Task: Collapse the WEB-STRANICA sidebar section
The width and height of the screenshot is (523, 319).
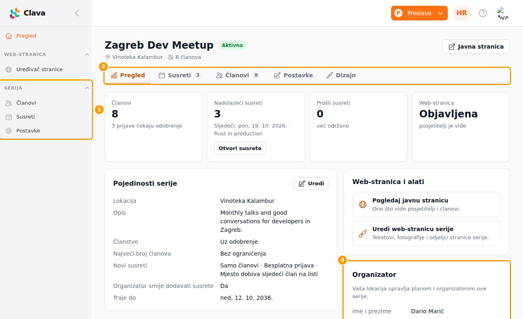Action: 87,54
